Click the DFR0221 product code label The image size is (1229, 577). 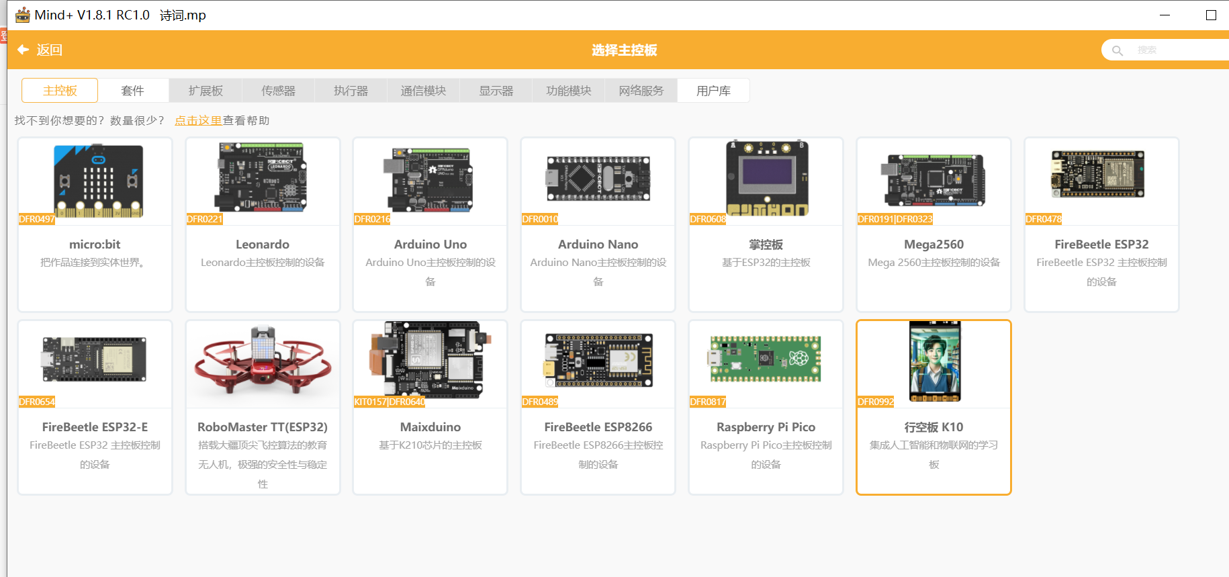205,219
